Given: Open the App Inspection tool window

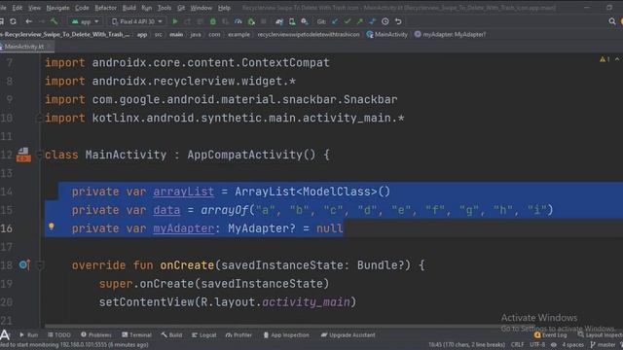Looking at the screenshot, I should coord(286,334).
